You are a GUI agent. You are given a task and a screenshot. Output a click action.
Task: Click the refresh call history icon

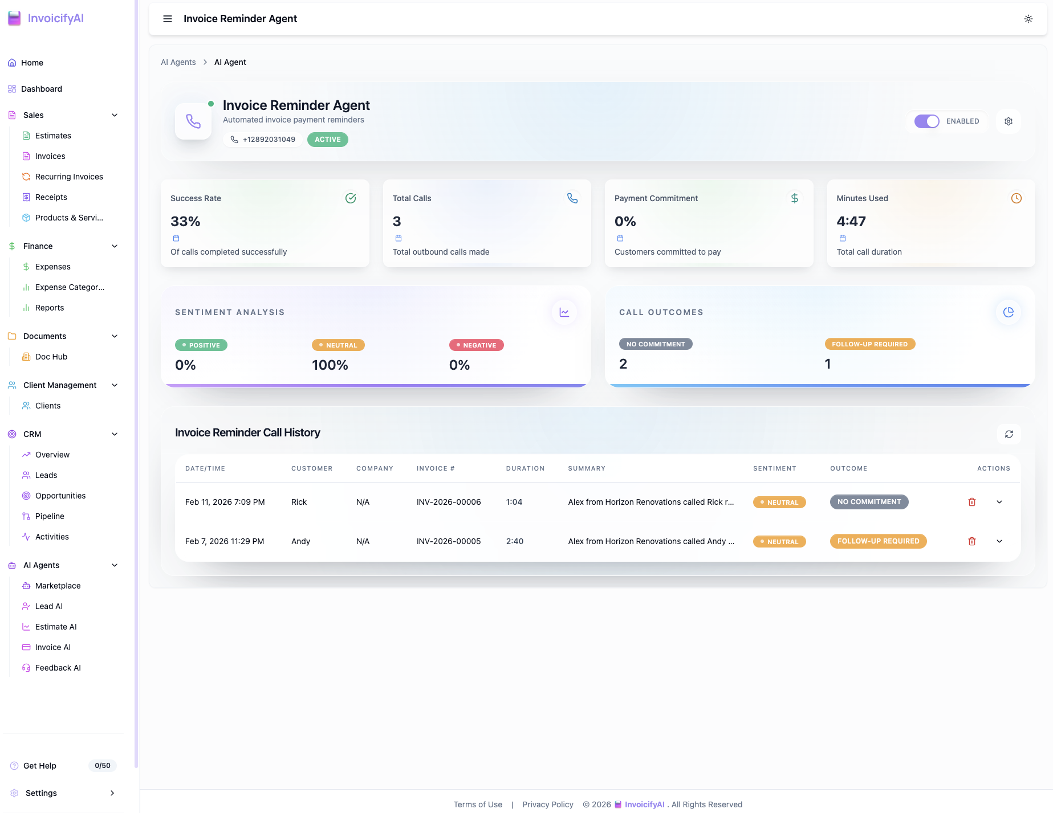[x=1009, y=434]
